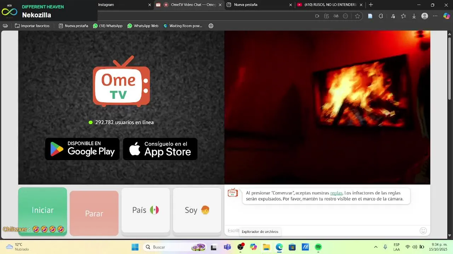This screenshot has width=453, height=254.
Task: Open (18) WhatsApp bookmark
Action: click(x=108, y=26)
